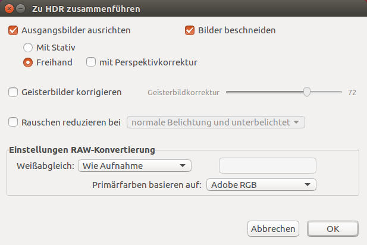This screenshot has width=367, height=245.
Task: Click the Geisterbildkorrektur slider handle
Action: [307, 92]
